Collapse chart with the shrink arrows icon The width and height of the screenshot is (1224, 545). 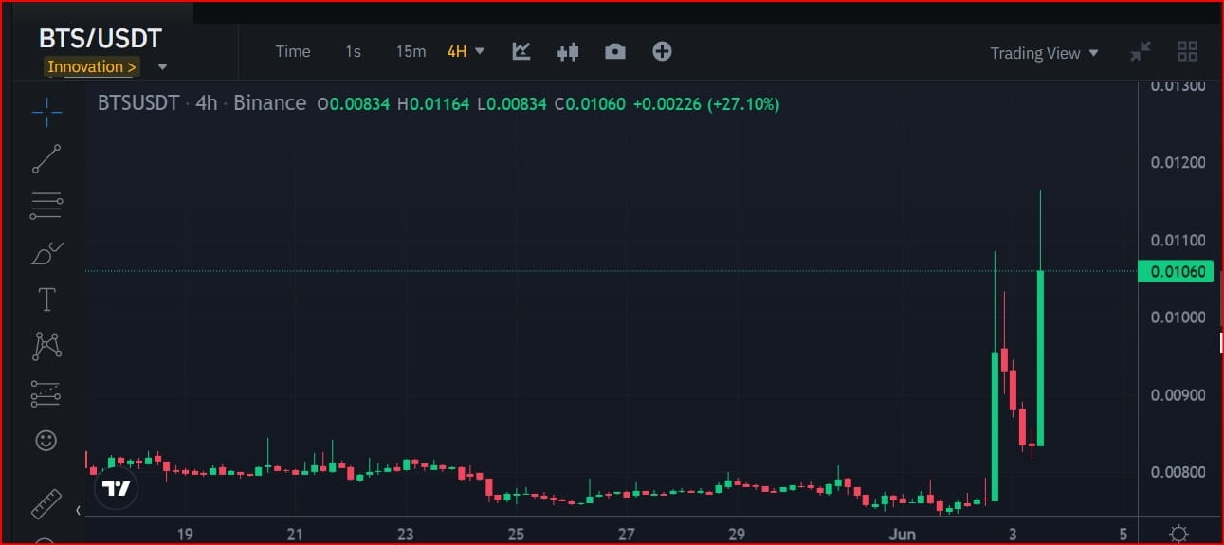coord(1141,52)
